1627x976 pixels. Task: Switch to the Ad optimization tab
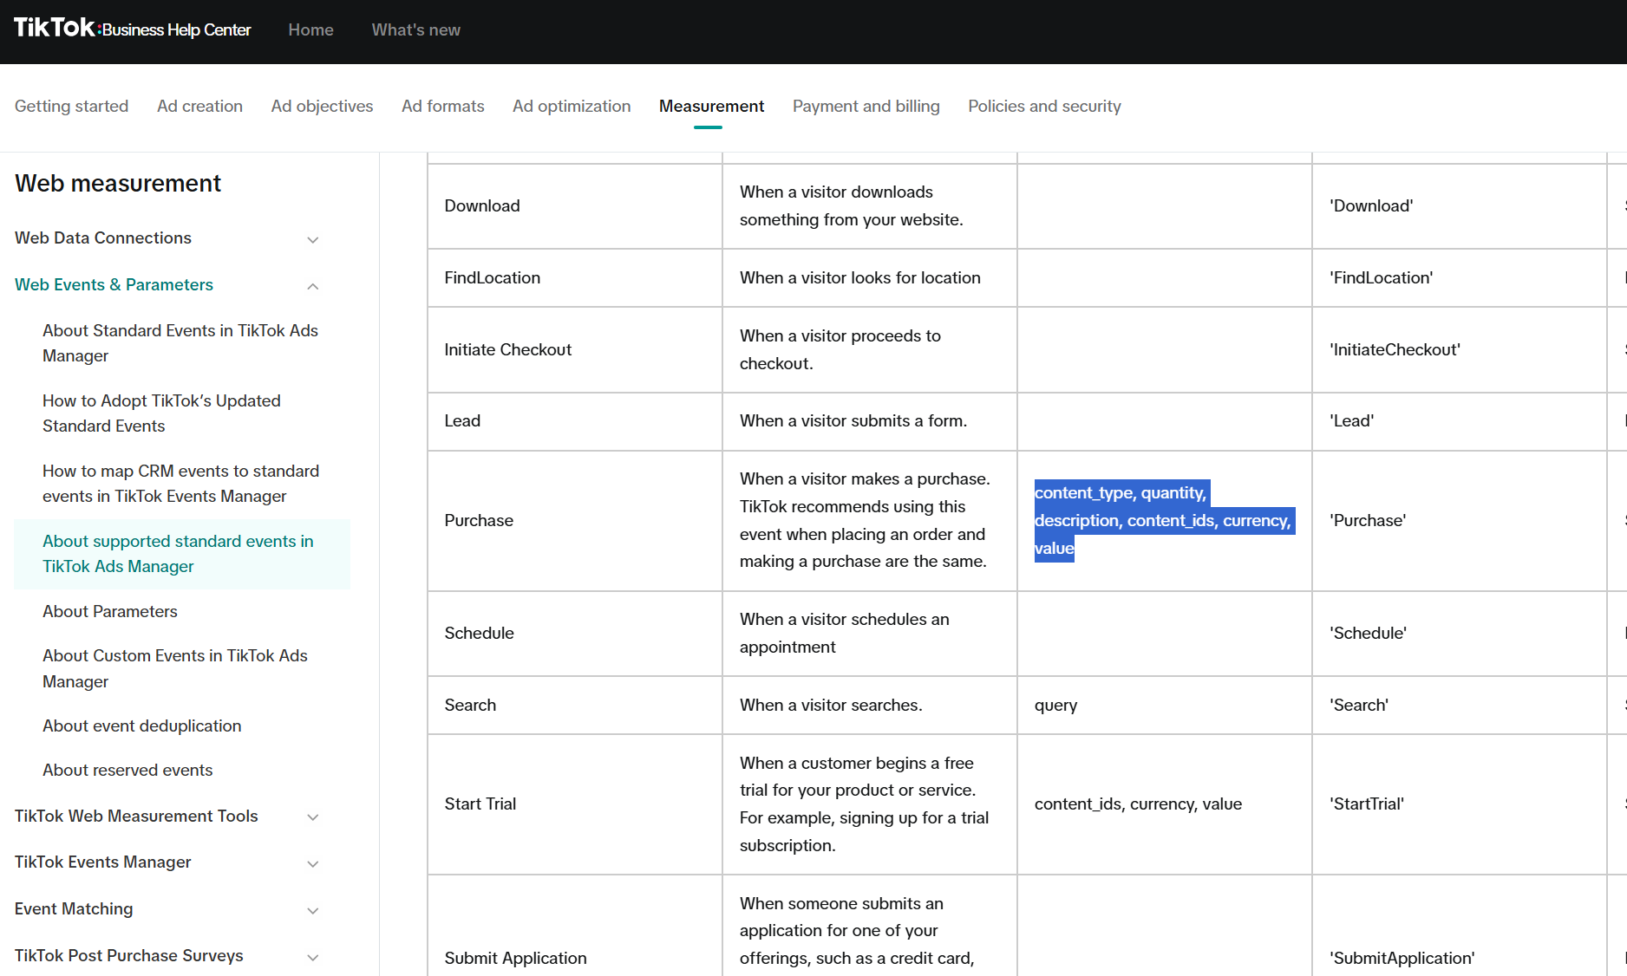pyautogui.click(x=572, y=106)
